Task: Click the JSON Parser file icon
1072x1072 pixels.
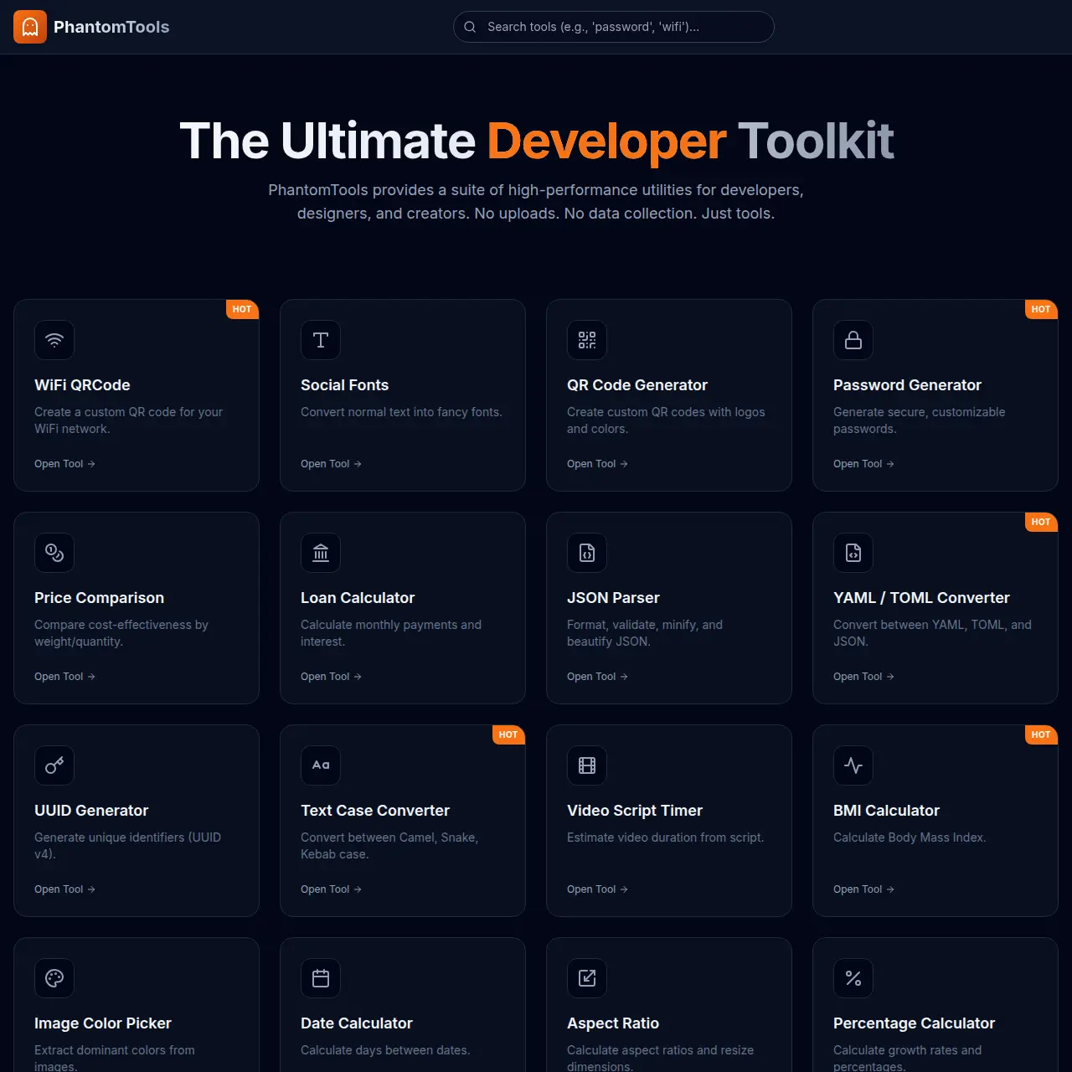Action: pos(587,553)
